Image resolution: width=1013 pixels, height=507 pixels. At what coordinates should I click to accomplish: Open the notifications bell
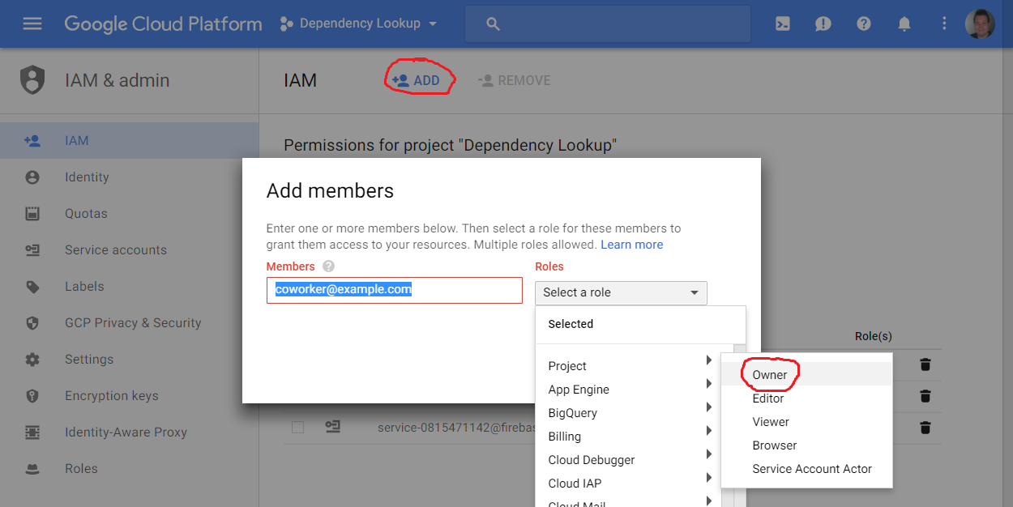tap(904, 23)
